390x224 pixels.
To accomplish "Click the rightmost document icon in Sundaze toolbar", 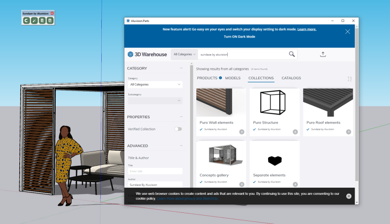I will point(50,21).
